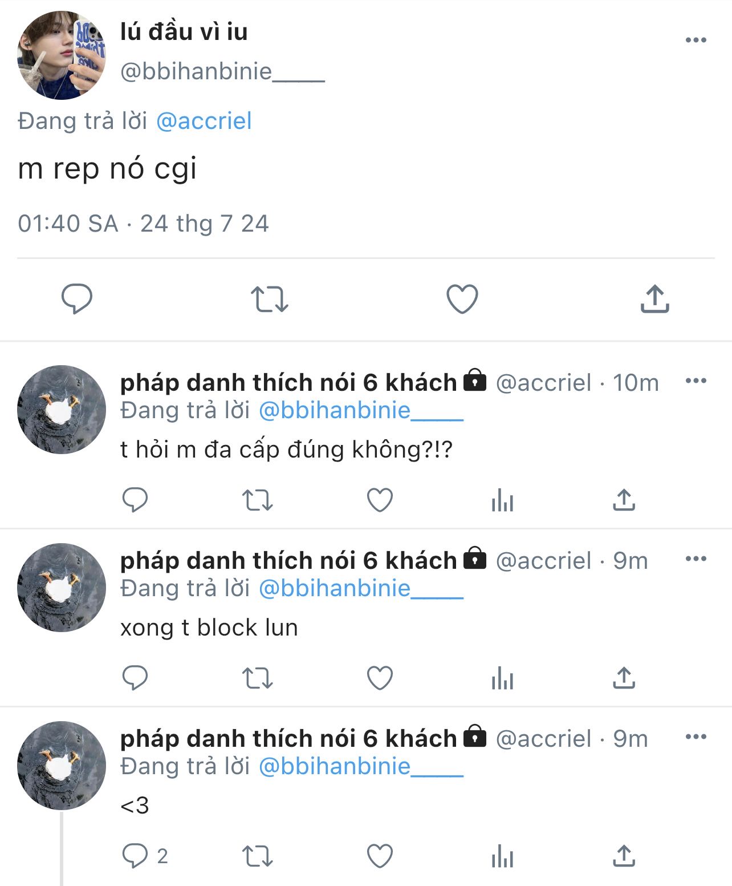Screen dimensions: 732x886
Task: View analytics for the '<3' reply
Action: click(502, 856)
